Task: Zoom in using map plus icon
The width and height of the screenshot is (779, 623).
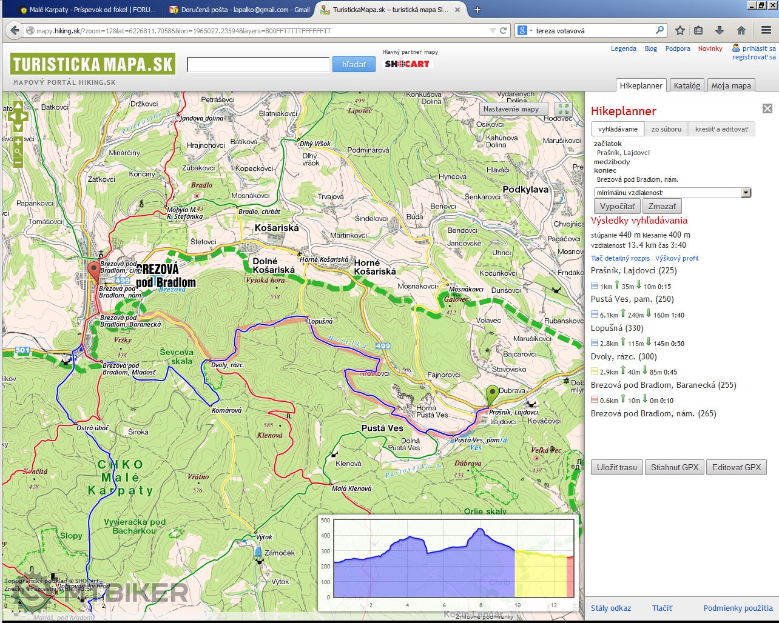Action: pos(18,141)
